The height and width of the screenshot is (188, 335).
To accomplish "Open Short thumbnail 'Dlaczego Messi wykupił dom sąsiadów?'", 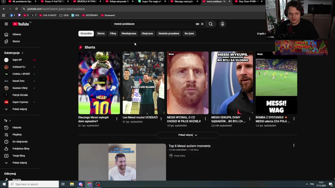I will (99, 83).
